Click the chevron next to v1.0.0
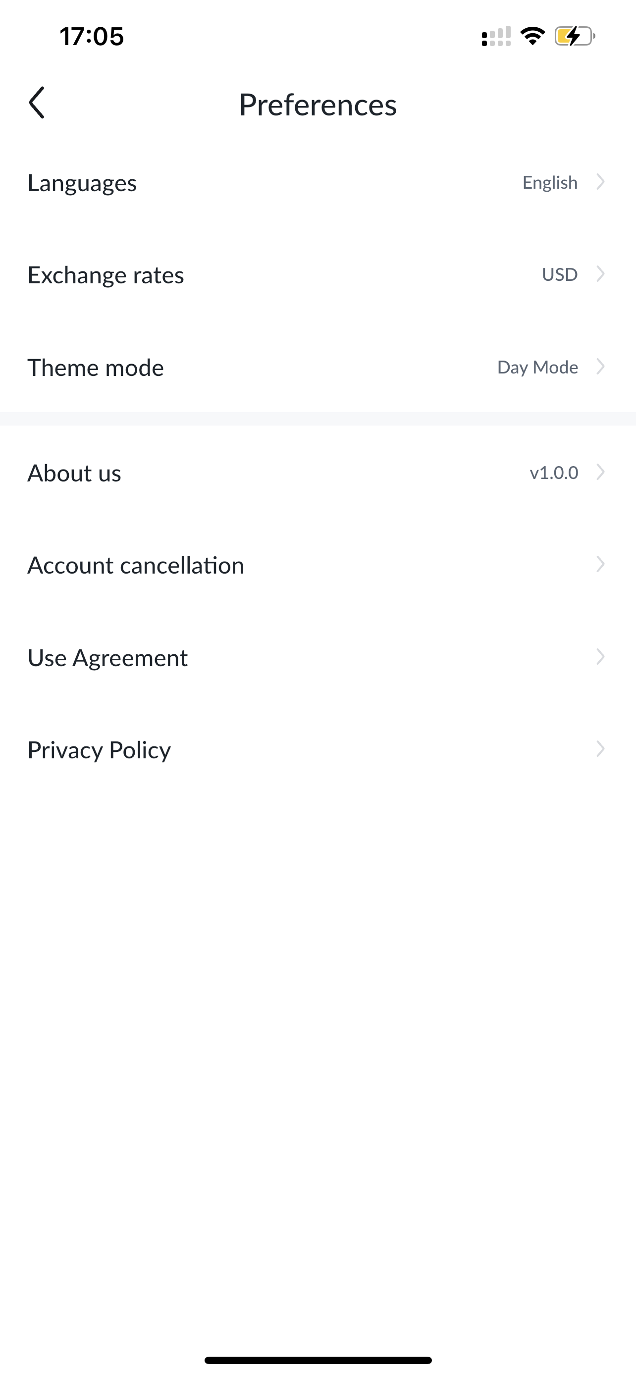This screenshot has height=1376, width=636. click(601, 472)
